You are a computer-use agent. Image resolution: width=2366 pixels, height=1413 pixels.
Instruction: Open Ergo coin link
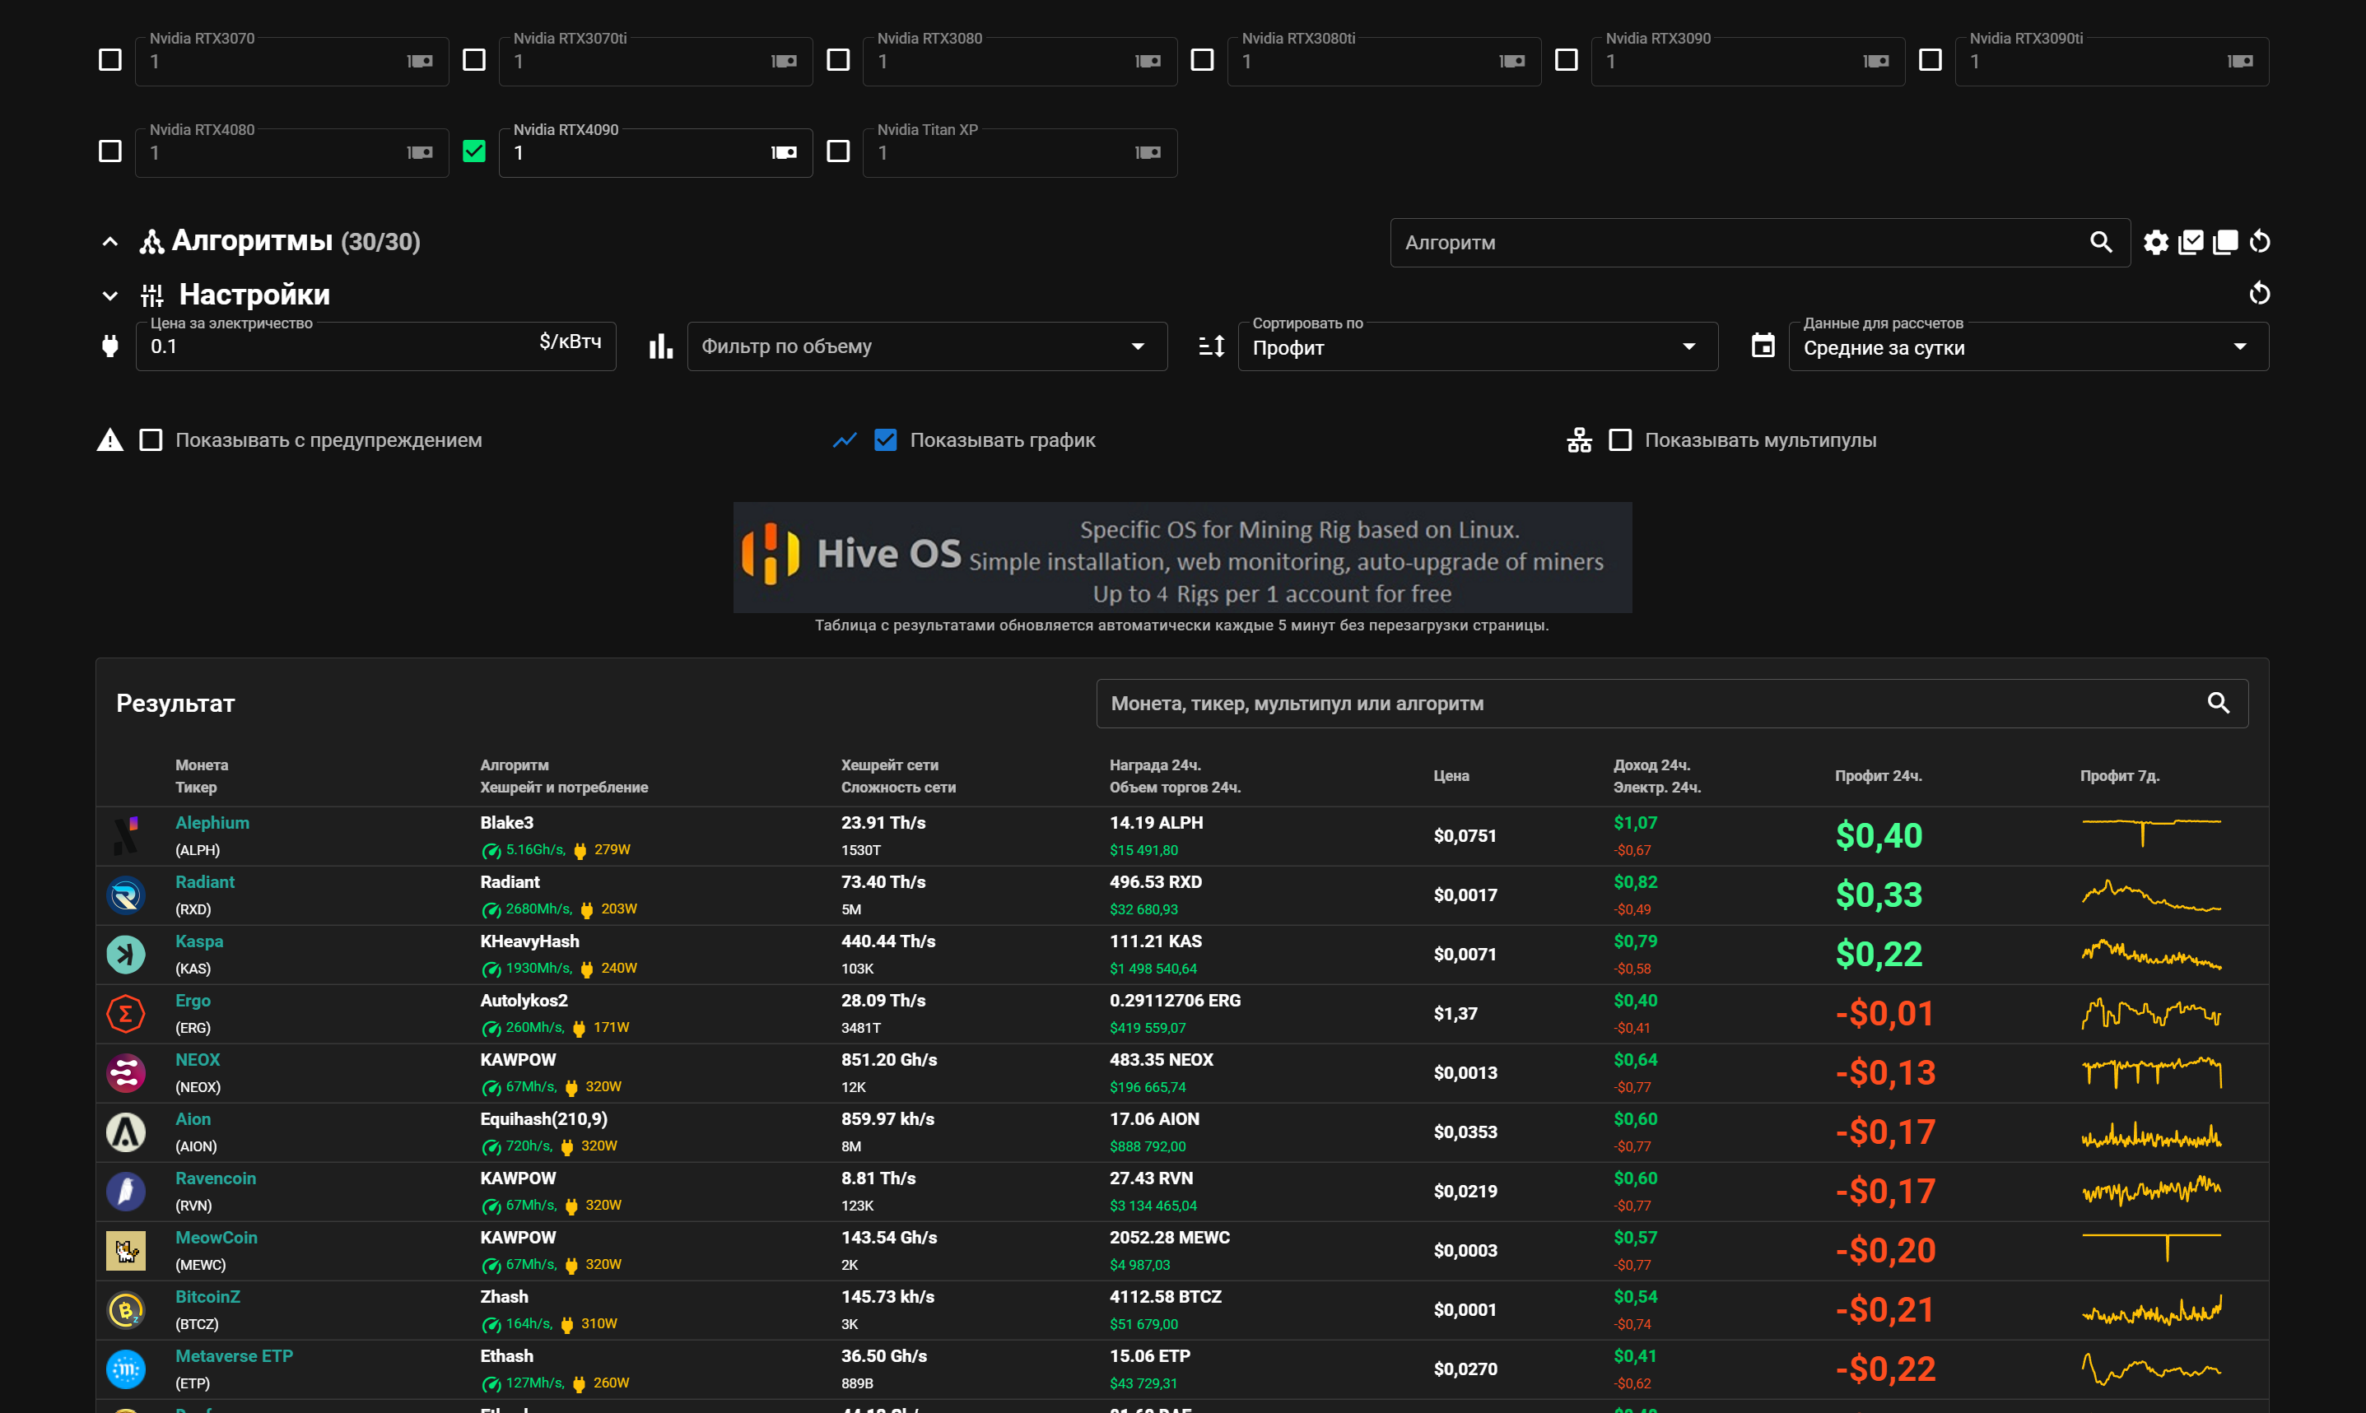pyautogui.click(x=193, y=1001)
